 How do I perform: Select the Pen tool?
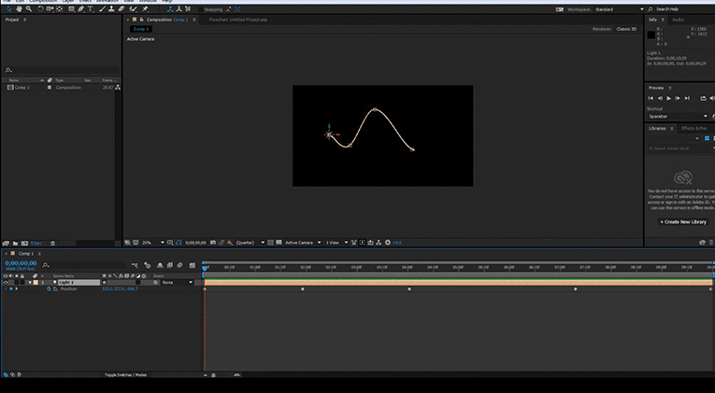point(81,9)
